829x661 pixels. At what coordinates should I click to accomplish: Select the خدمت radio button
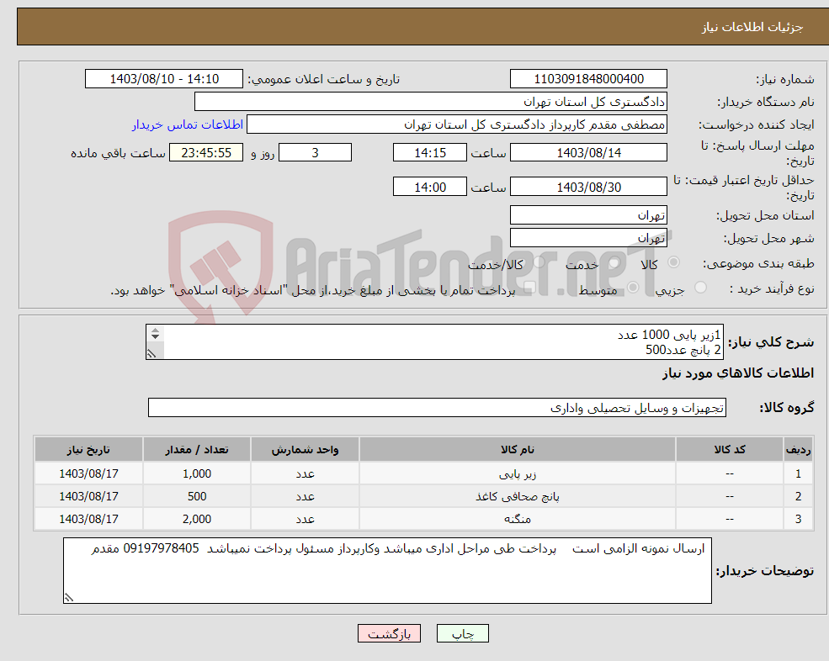click(614, 262)
